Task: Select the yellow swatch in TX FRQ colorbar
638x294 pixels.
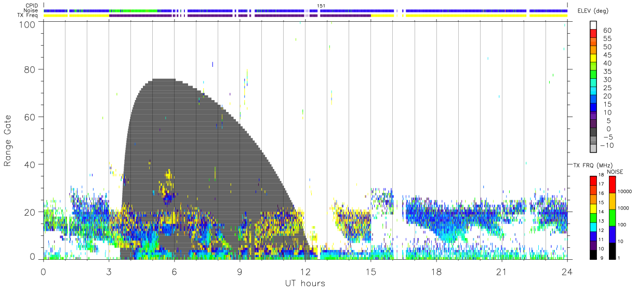Action: pos(593,209)
